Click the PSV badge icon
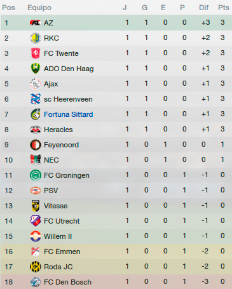Image resolution: width=232 pixels, height=289 pixels. 36,191
